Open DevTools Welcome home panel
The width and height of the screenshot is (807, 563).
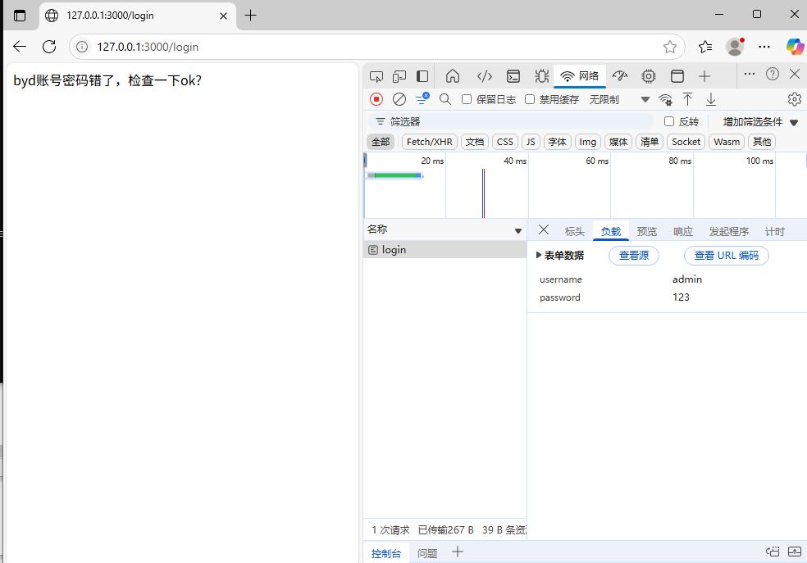[x=453, y=76]
